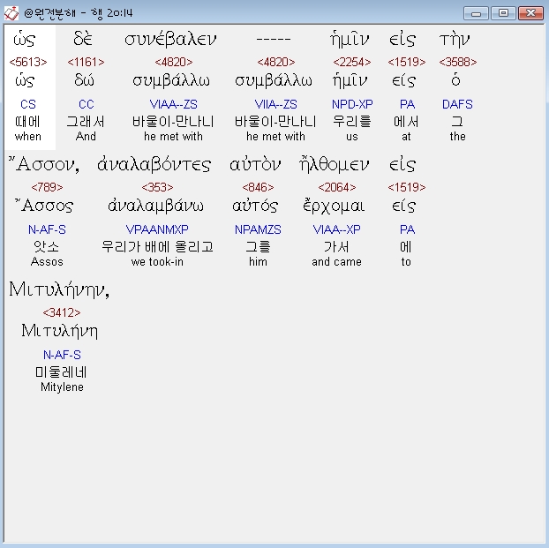Click the Korean gloss 미둘레네
The width and height of the screenshot is (549, 548).
click(61, 372)
